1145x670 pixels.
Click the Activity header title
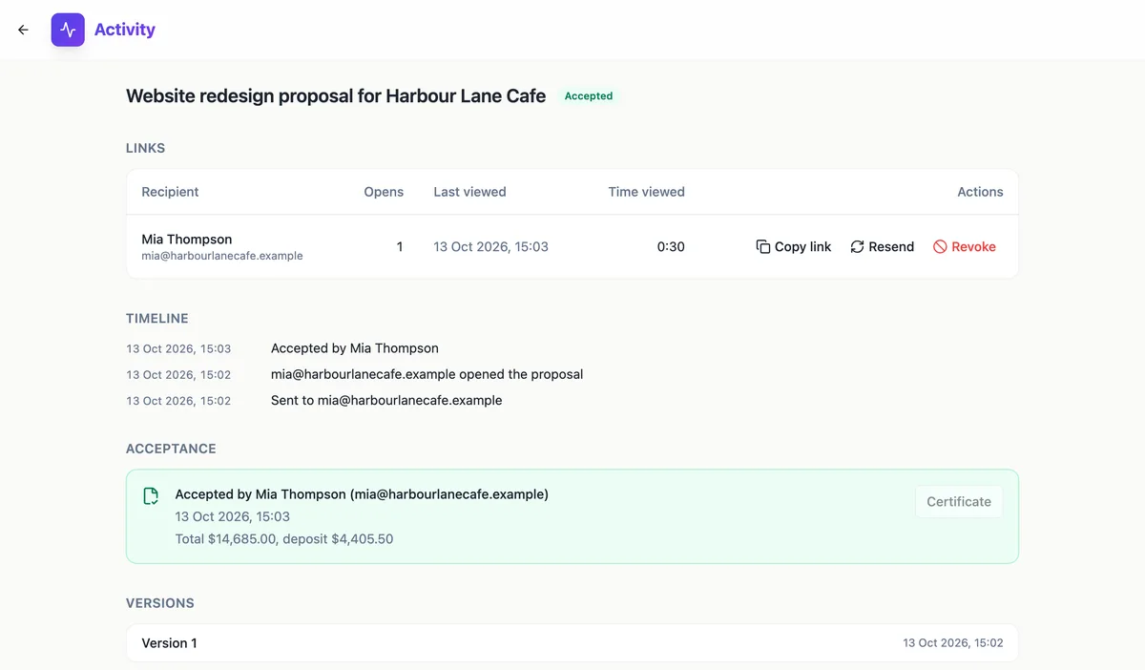[x=125, y=30]
